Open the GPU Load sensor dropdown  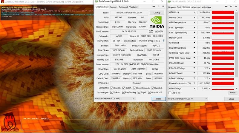pos(194,43)
